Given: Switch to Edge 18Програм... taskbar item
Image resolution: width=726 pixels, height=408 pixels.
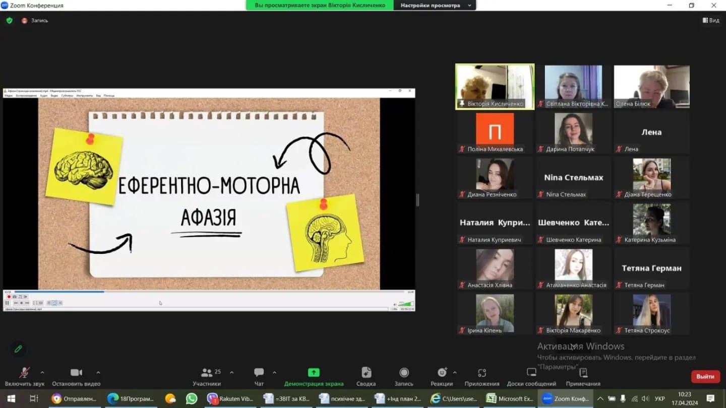Looking at the screenshot, I should [x=131, y=398].
